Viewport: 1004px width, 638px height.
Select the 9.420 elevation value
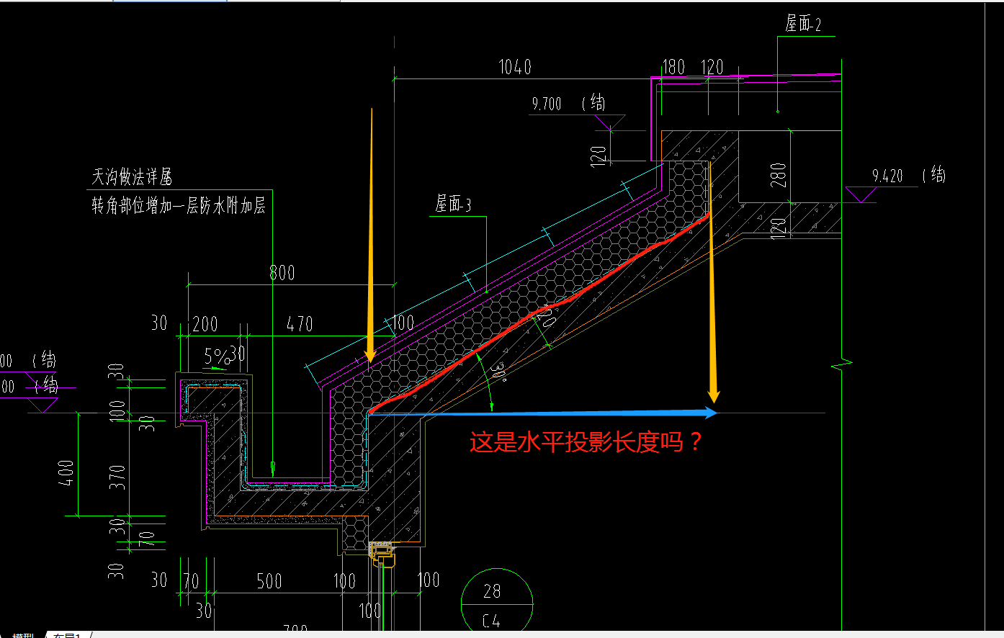point(887,176)
